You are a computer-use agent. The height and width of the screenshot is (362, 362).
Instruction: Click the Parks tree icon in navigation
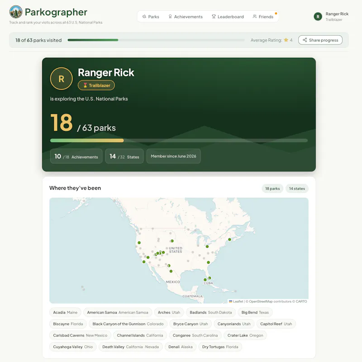click(144, 17)
